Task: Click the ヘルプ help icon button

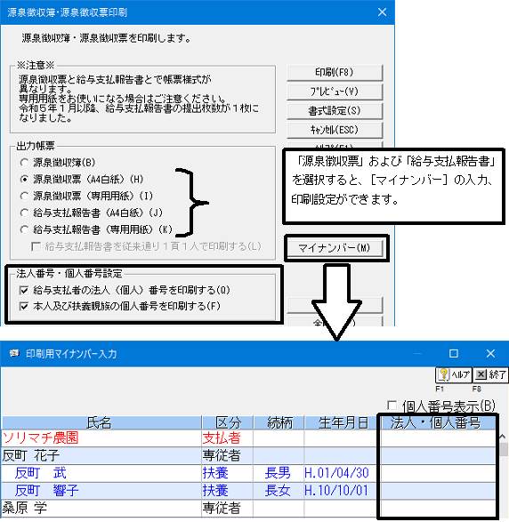Action: click(x=453, y=375)
